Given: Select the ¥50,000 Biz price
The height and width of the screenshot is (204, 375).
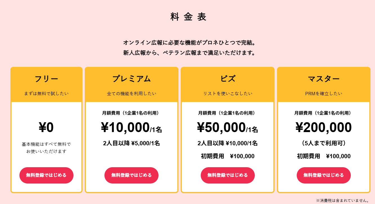Looking at the screenshot, I should click(222, 128).
